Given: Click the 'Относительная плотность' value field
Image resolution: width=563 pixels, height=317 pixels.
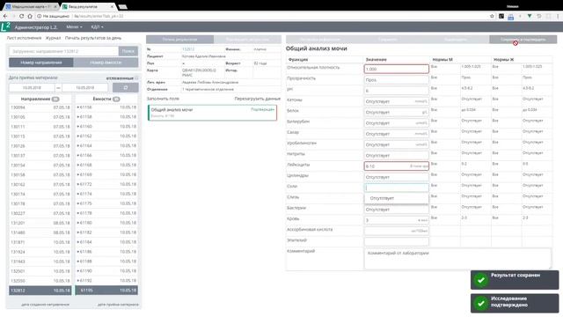Looking at the screenshot, I should pos(397,69).
